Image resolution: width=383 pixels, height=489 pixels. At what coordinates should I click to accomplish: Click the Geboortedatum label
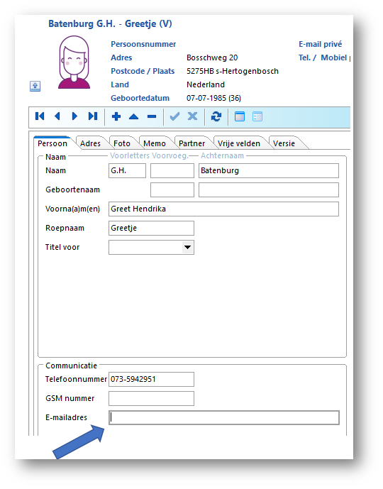140,98
